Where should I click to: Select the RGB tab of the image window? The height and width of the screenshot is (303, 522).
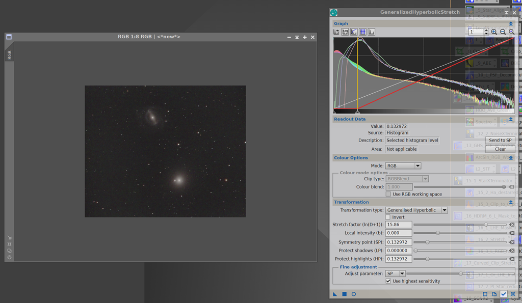(9, 55)
